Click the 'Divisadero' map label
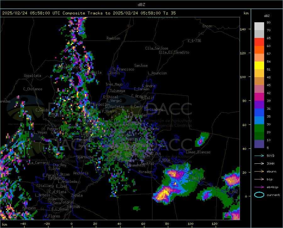 tap(153, 109)
